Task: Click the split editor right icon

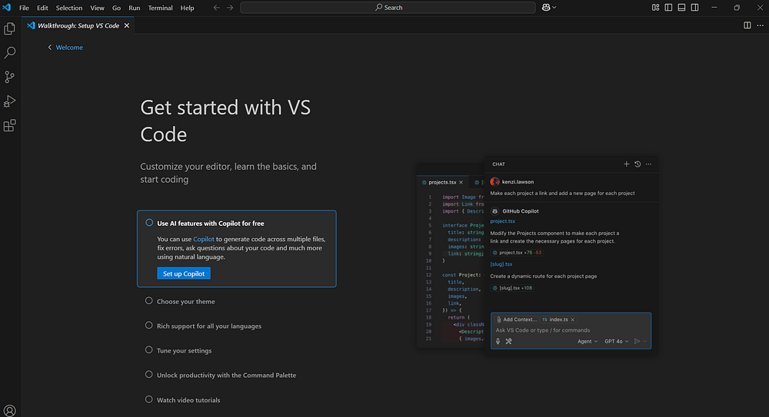Action: (747, 25)
